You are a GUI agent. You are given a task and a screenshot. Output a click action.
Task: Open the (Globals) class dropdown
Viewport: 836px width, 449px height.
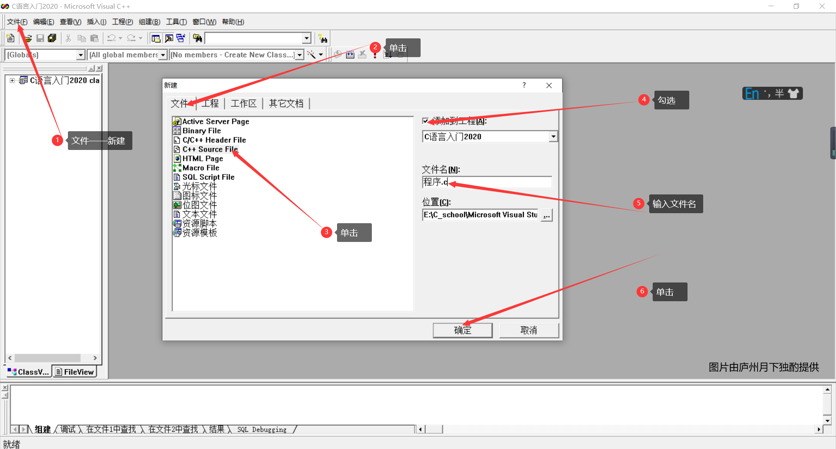point(80,55)
